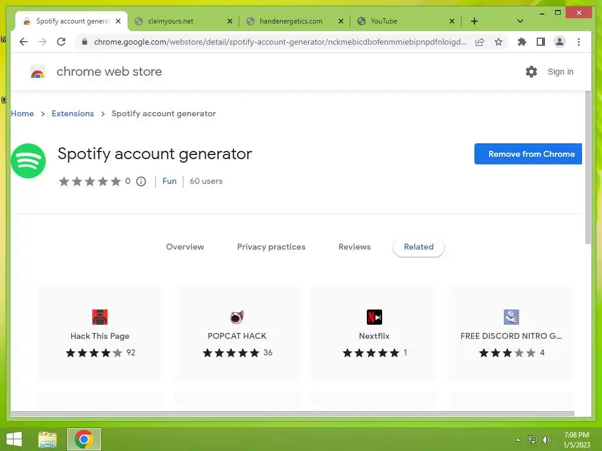The height and width of the screenshot is (451, 602).
Task: Click the browser forward arrow
Action: [x=42, y=42]
